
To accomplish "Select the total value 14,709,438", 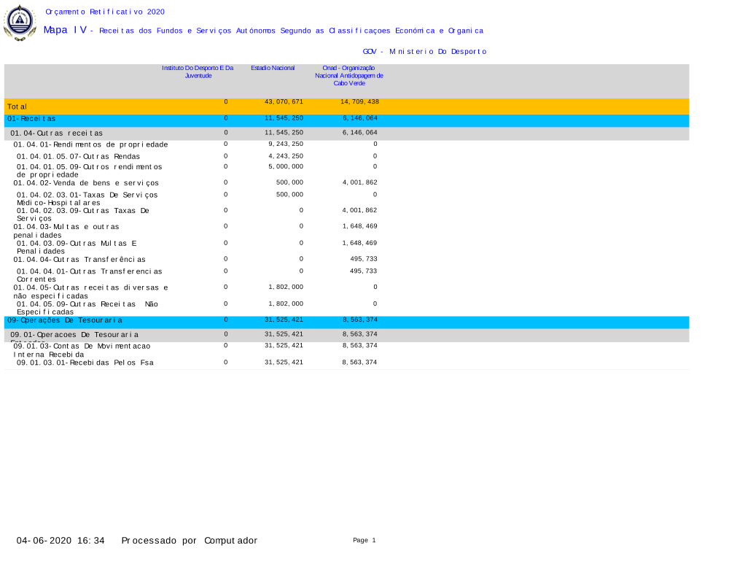I will click(359, 101).
